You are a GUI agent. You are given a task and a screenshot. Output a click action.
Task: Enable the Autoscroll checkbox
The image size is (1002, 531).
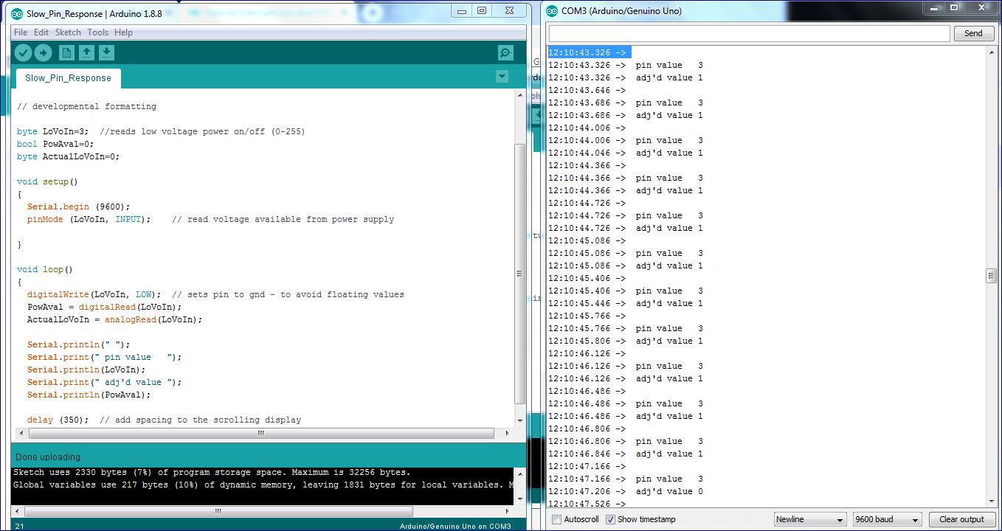(x=558, y=519)
